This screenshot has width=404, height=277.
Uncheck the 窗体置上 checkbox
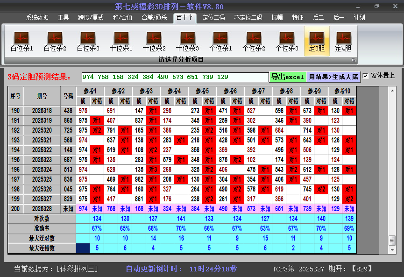(x=366, y=76)
